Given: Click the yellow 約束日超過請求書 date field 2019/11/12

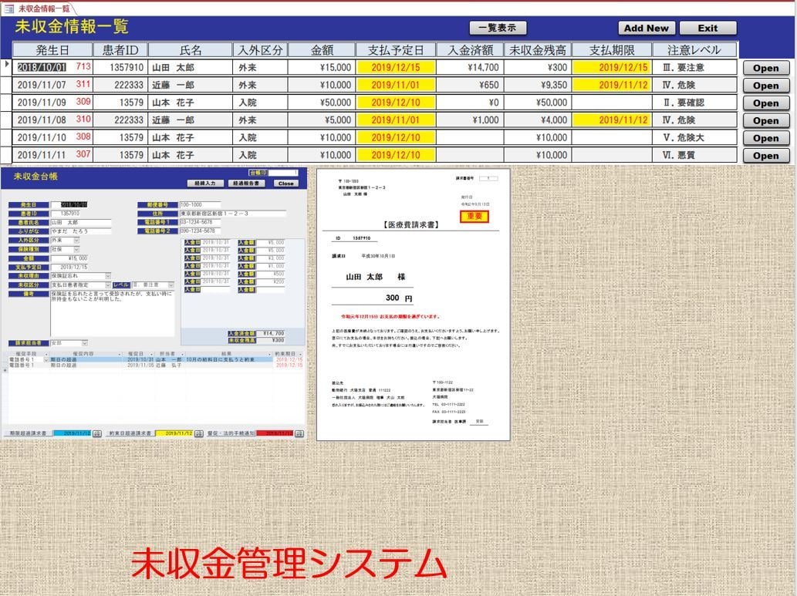Looking at the screenshot, I should coord(174,433).
